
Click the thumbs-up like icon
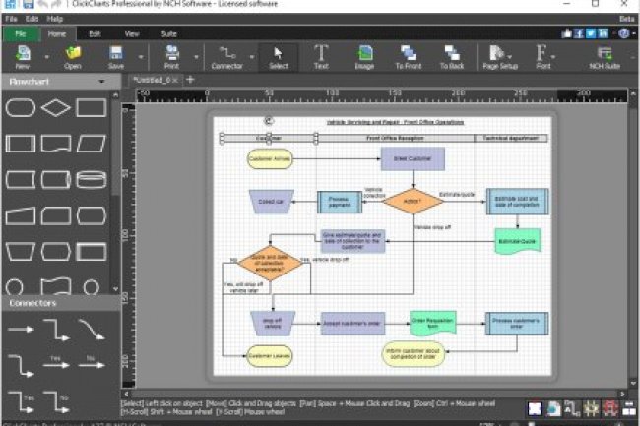click(x=566, y=33)
